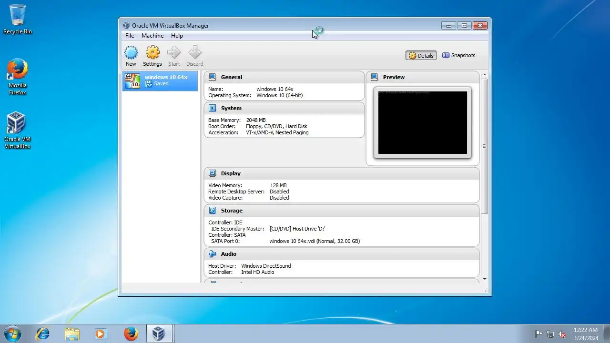Image resolution: width=610 pixels, height=343 pixels.
Task: Open the Machine menu
Action: [152, 36]
